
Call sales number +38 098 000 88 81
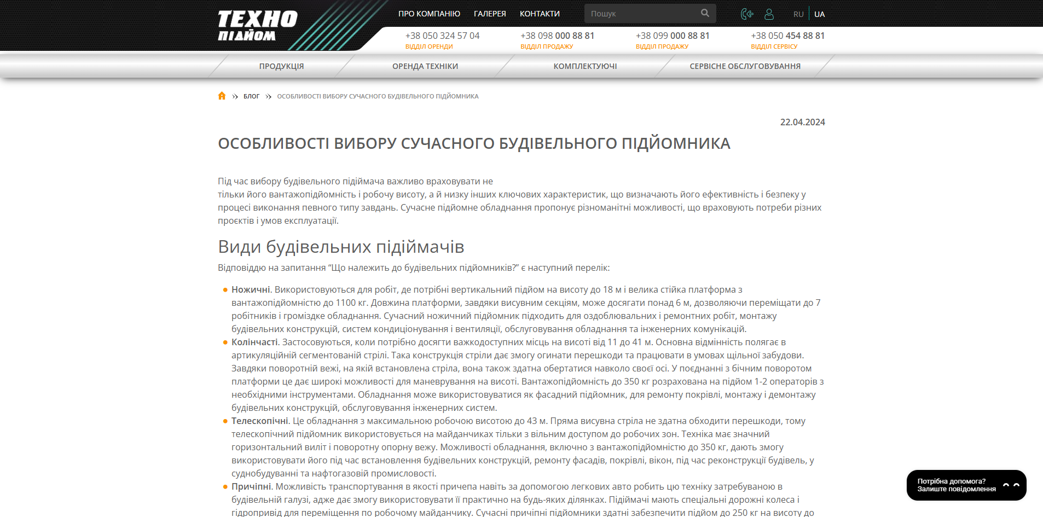(x=557, y=36)
